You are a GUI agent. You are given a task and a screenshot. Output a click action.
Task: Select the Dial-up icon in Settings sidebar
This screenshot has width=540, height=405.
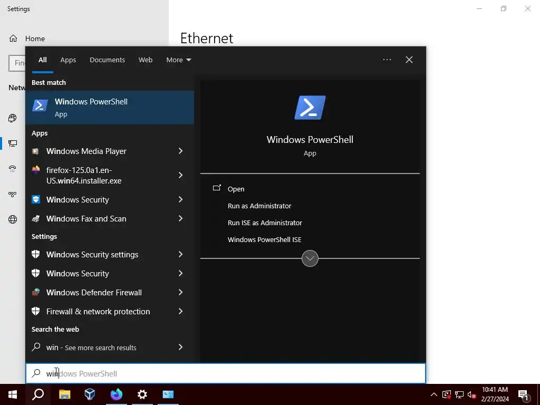pyautogui.click(x=13, y=169)
